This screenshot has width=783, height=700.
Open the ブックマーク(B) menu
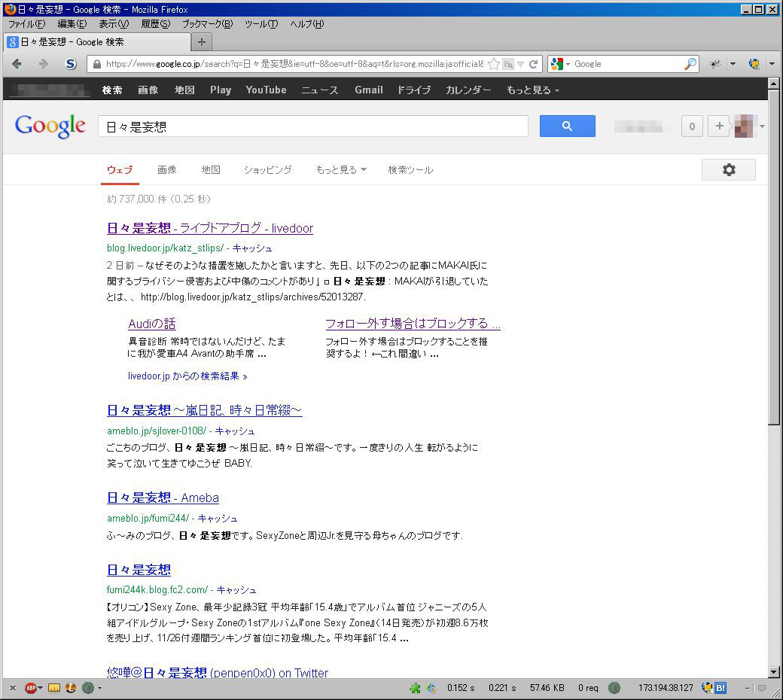point(207,24)
